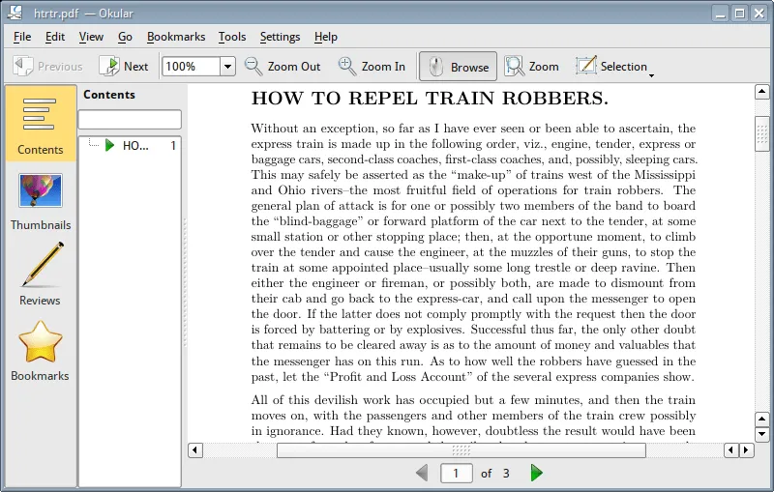Viewport: 774px width, 492px height.
Task: Open the Settings menu
Action: coord(280,37)
